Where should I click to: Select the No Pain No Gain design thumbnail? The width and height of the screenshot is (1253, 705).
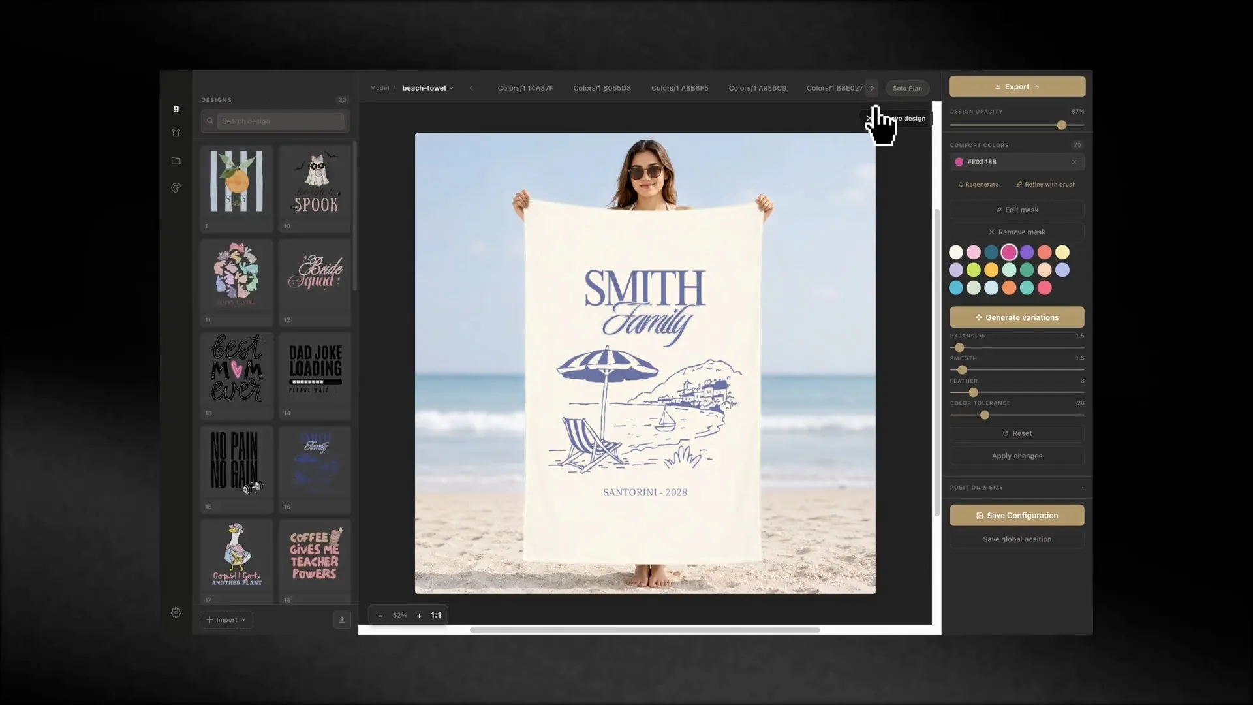pyautogui.click(x=237, y=469)
